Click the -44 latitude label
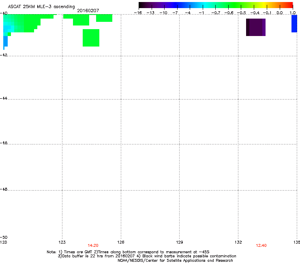Screen dimensions: 300x263 tap(4, 98)
